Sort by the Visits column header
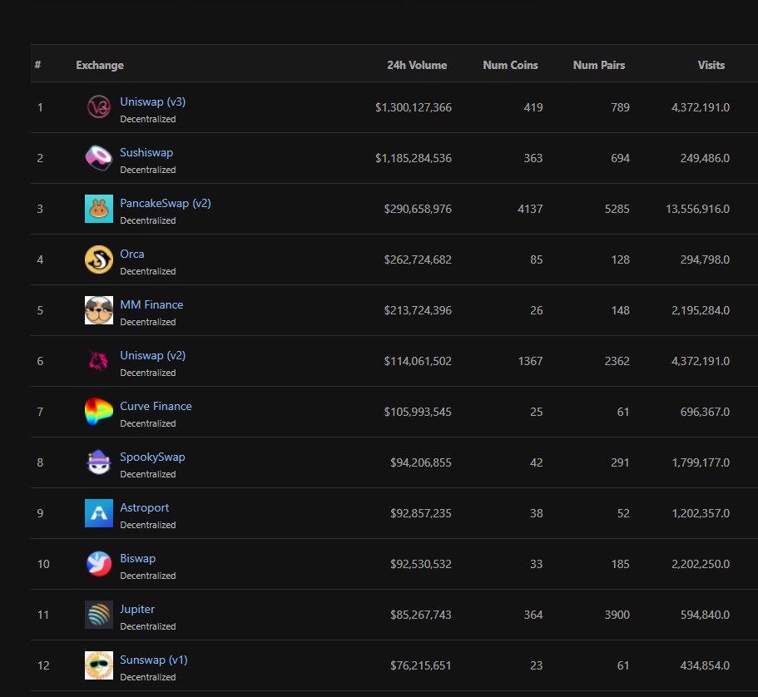This screenshot has width=758, height=697. (711, 65)
